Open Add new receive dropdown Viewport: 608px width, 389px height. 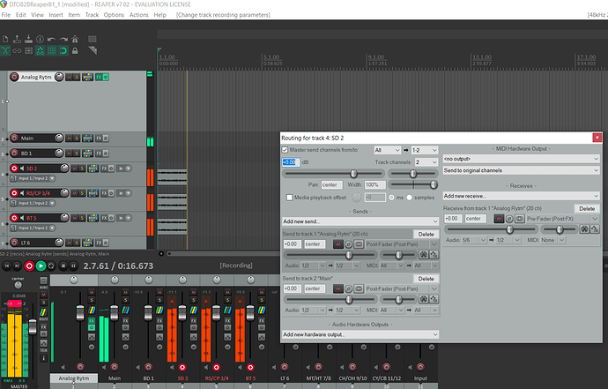click(x=521, y=196)
